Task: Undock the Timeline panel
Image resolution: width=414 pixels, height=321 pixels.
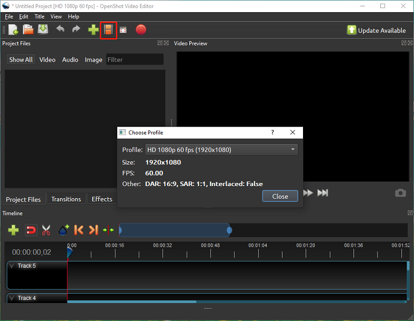Action: pos(410,213)
